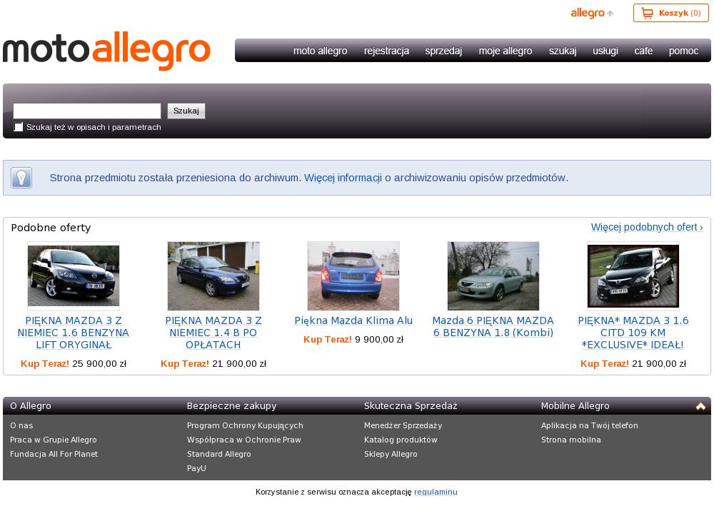Open 'Program Ochrony Kupujących' link
This screenshot has width=714, height=506.
pyautogui.click(x=245, y=425)
